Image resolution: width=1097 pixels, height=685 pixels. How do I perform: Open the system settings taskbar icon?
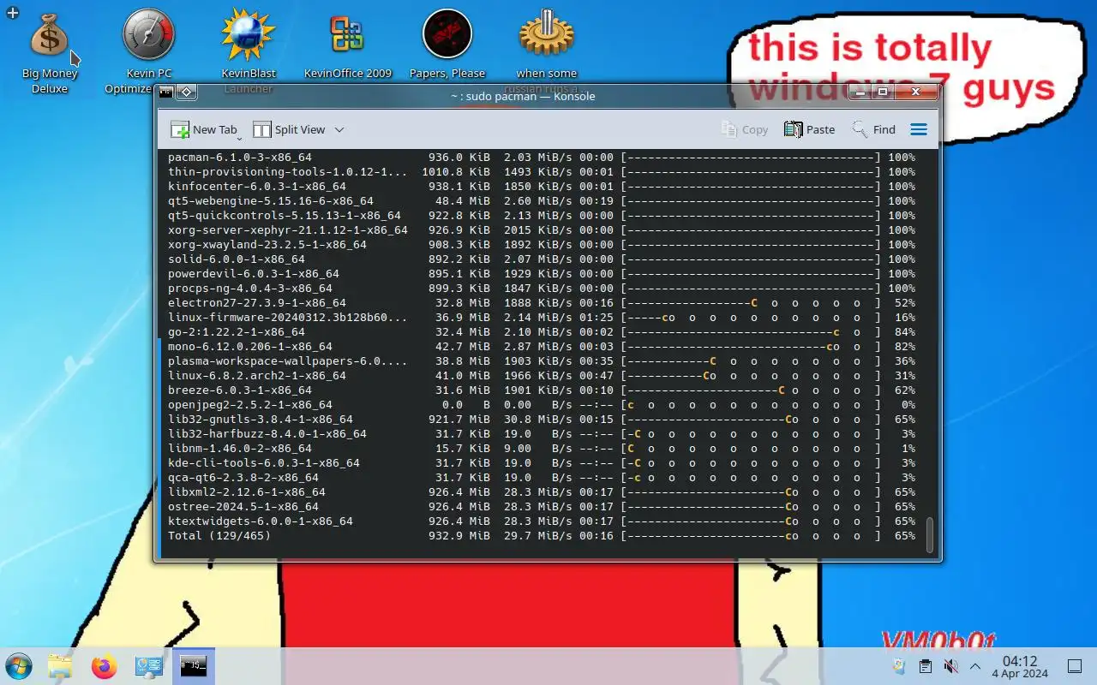point(149,666)
